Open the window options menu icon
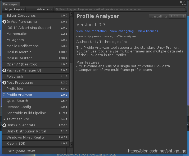Image resolution: width=189 pixels, height=156 pixels. (x=184, y=5)
